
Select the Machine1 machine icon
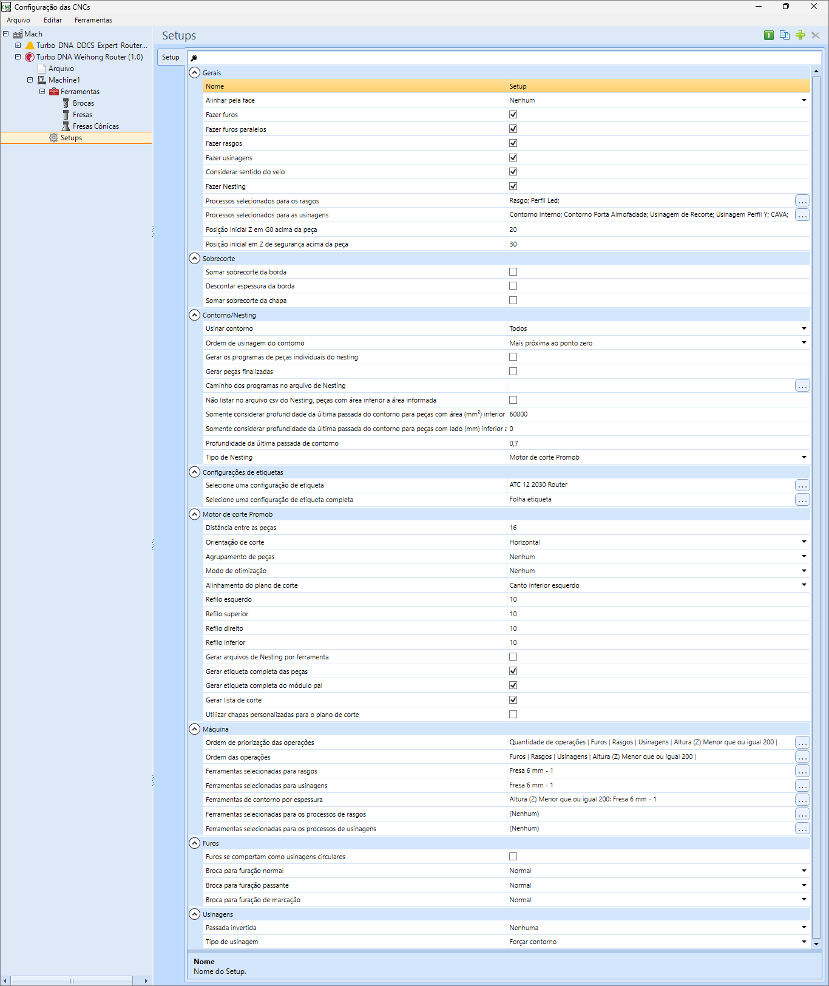(x=42, y=80)
